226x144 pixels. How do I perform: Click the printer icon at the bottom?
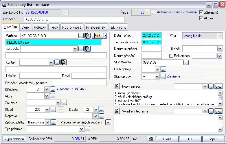coord(151,139)
